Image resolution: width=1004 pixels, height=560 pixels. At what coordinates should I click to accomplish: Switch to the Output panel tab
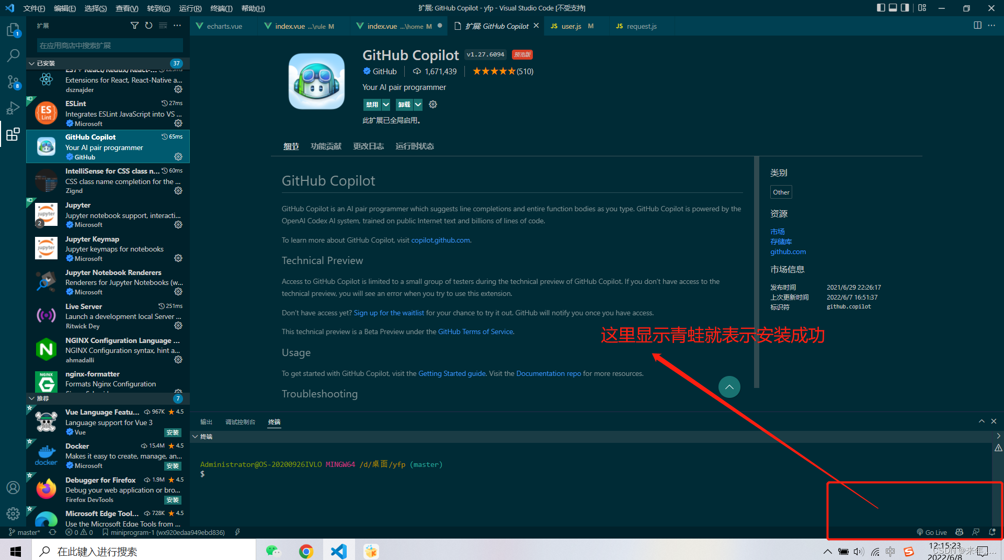(x=206, y=422)
